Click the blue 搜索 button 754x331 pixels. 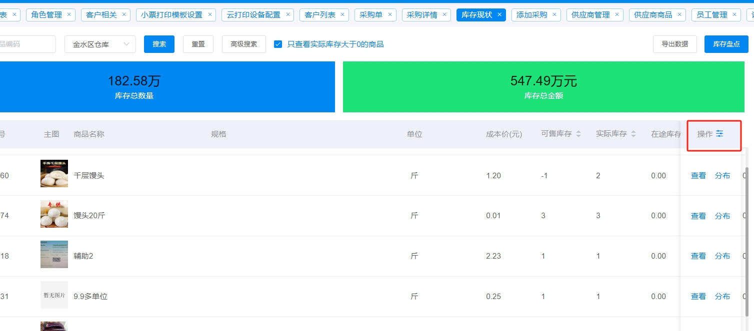click(159, 44)
